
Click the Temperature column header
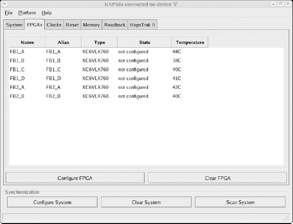coord(190,42)
